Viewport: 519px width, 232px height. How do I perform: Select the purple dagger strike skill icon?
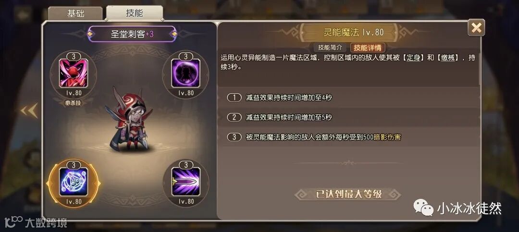185,182
